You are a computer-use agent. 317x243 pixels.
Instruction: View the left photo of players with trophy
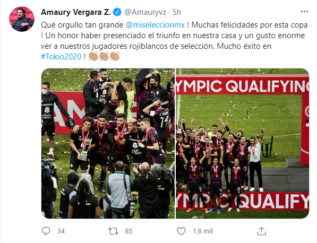(108, 143)
